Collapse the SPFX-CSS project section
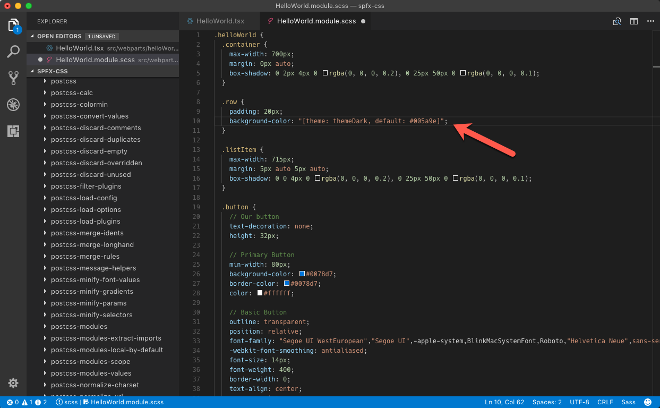 point(52,71)
